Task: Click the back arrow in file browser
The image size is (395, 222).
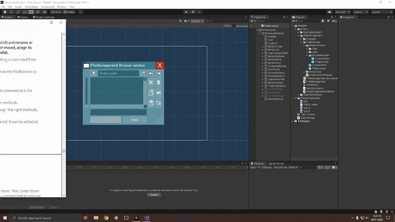Action: click(x=151, y=73)
